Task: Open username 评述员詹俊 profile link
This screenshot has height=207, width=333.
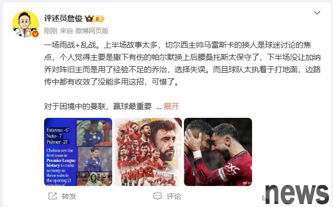Action: [x=64, y=18]
